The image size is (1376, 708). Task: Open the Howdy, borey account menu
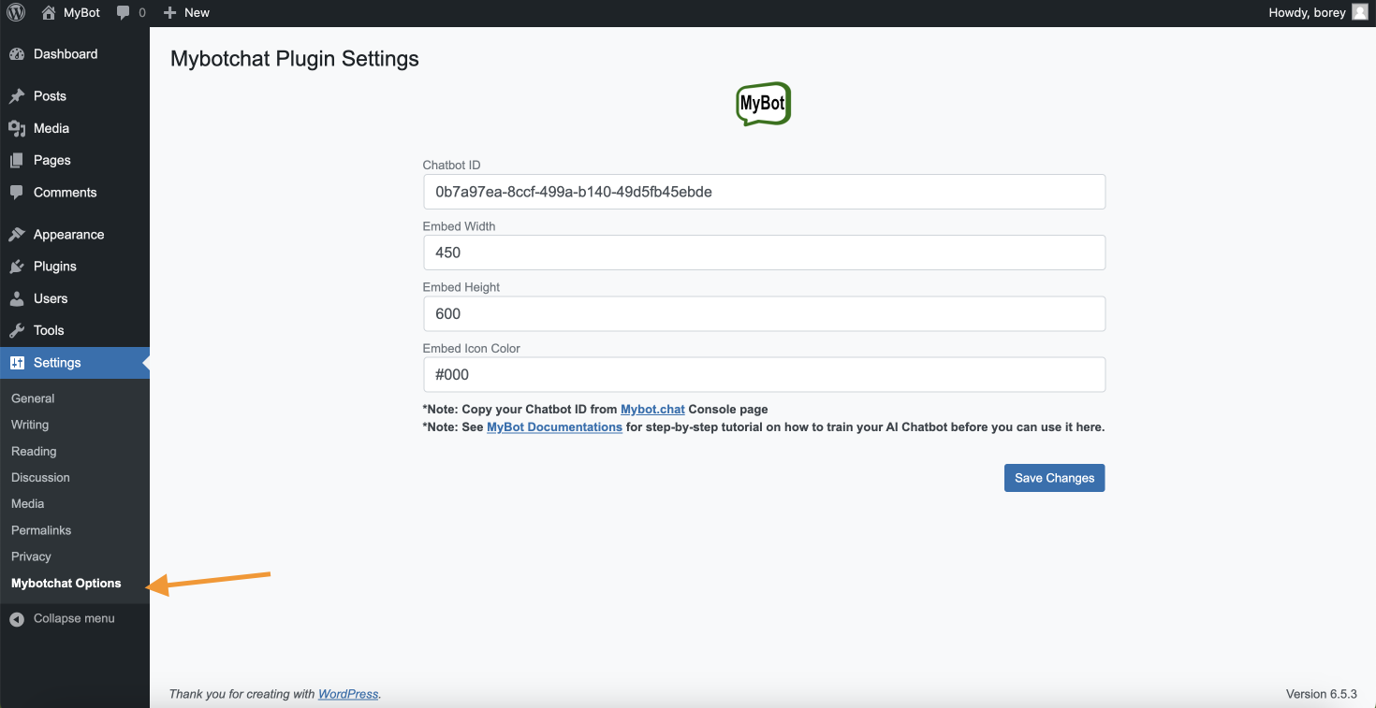[x=1307, y=13]
